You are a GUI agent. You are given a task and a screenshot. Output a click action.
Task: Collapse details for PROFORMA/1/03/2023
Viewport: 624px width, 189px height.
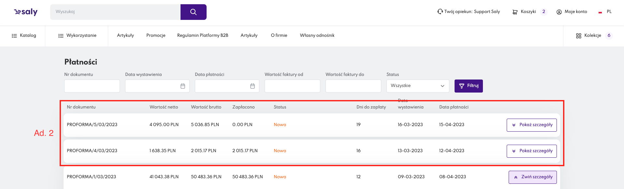coord(532,177)
